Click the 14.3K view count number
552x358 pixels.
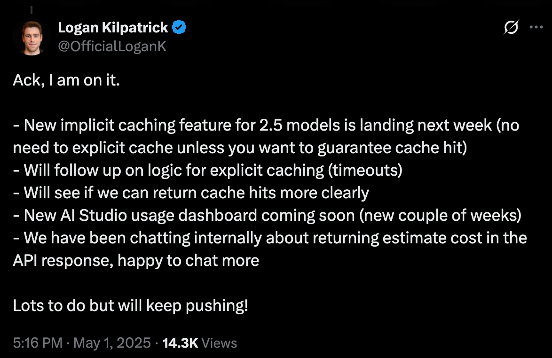click(180, 342)
